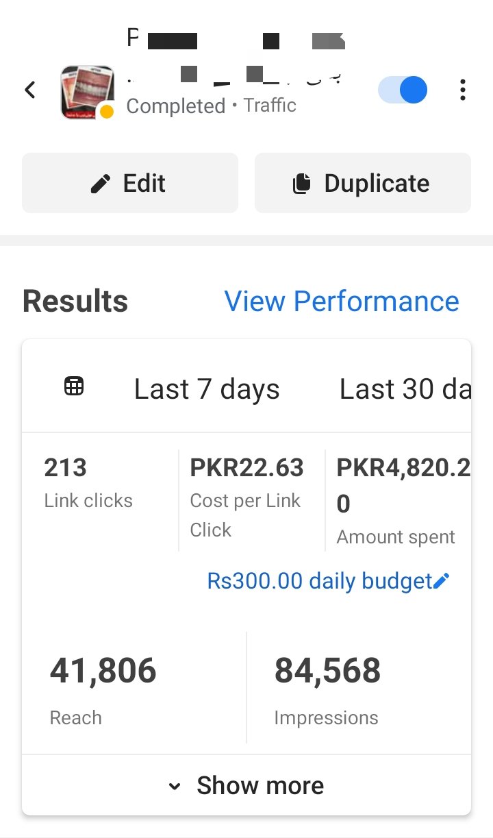Tap the ad creative thumbnail image
493x838 pixels.
click(86, 92)
